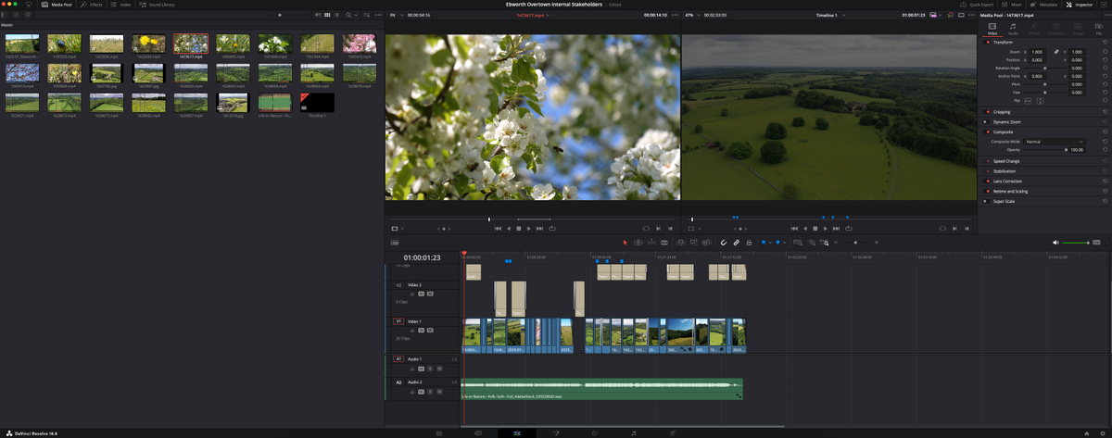Click the Insert Clip edit icon
The height and width of the screenshot is (438, 1112).
click(x=680, y=242)
